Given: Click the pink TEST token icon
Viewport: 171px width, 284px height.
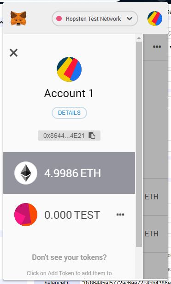Looking at the screenshot, I should pos(26,215).
